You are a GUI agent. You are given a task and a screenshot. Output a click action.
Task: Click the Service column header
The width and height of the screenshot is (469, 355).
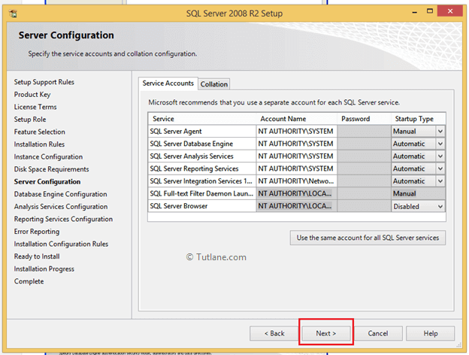pos(202,119)
